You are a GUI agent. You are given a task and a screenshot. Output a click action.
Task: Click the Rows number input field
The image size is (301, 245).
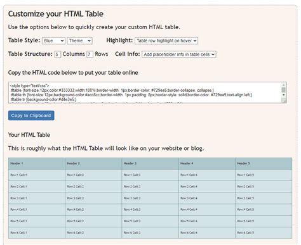click(x=90, y=54)
